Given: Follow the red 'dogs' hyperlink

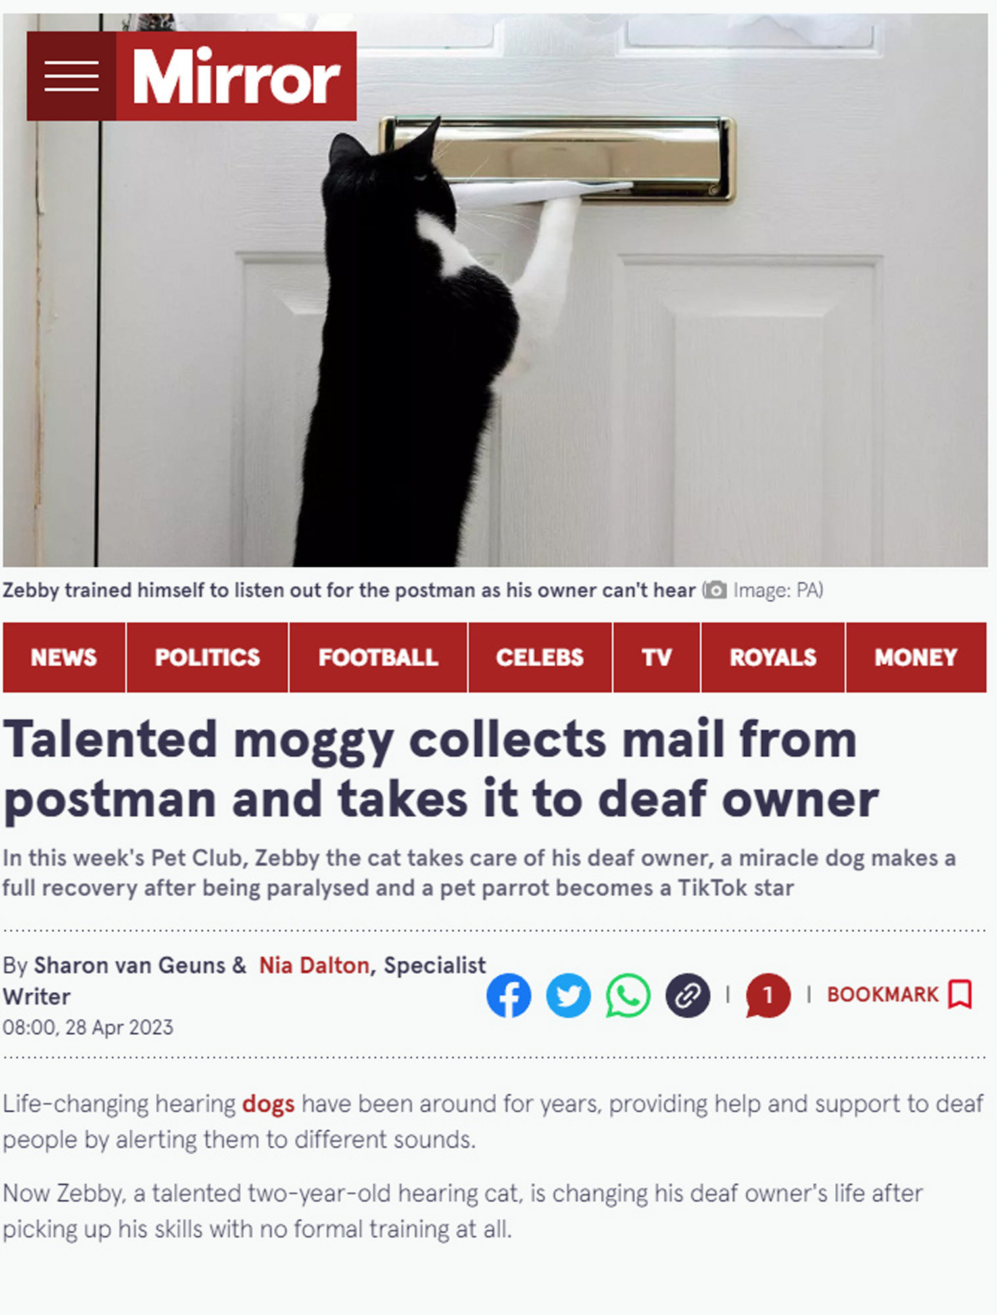Looking at the screenshot, I should [268, 1104].
